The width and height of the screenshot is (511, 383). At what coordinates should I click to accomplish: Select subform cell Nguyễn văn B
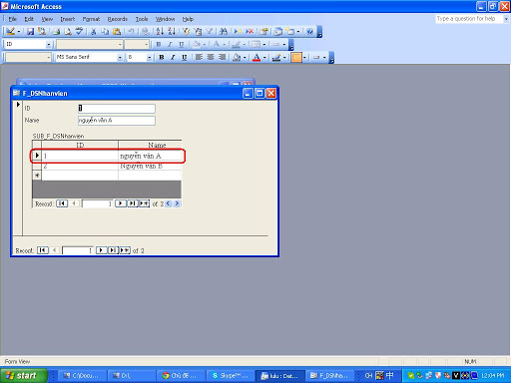click(x=150, y=166)
